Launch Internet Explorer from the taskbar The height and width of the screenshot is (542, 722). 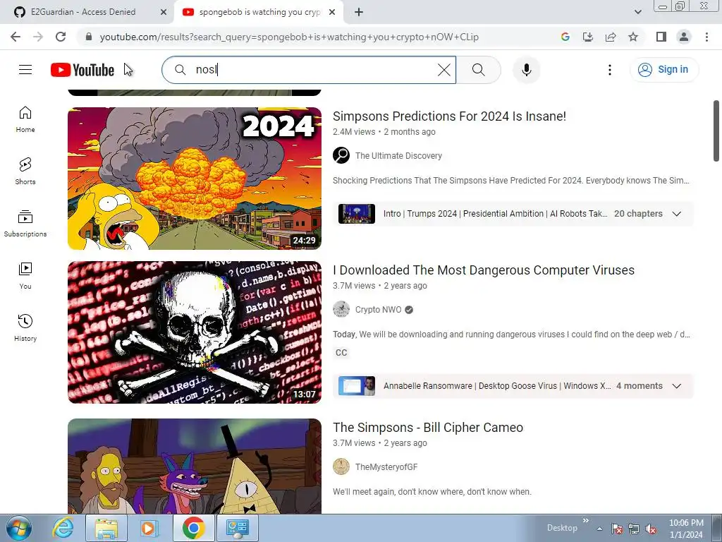click(x=63, y=528)
